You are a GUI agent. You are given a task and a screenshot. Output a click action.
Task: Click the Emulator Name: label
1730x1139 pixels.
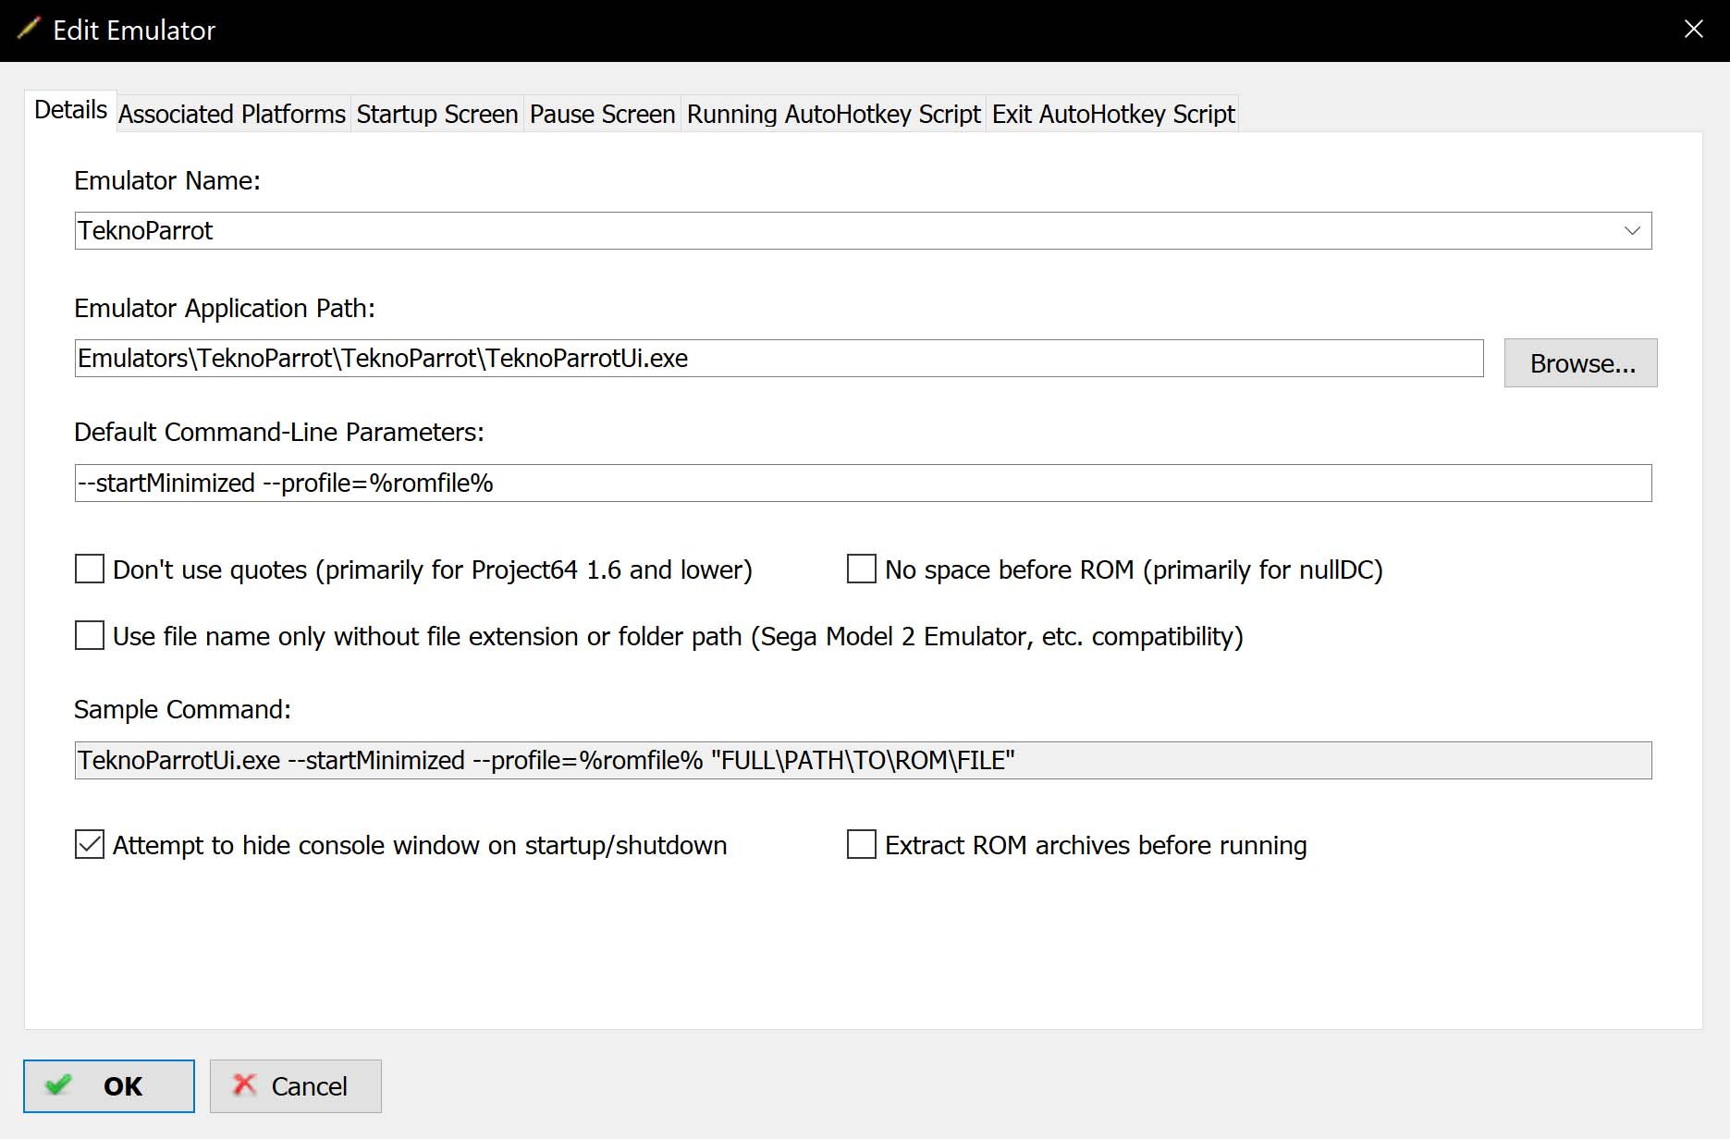(167, 181)
